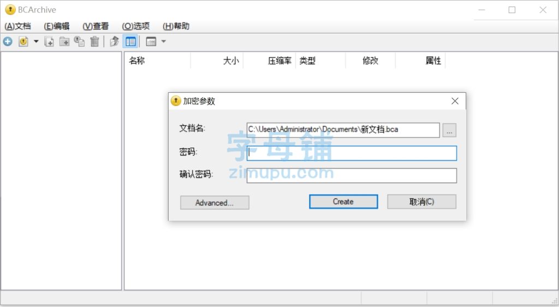This screenshot has height=307, width=559.
Task: Close the 加密参数 dialog
Action: tap(455, 101)
